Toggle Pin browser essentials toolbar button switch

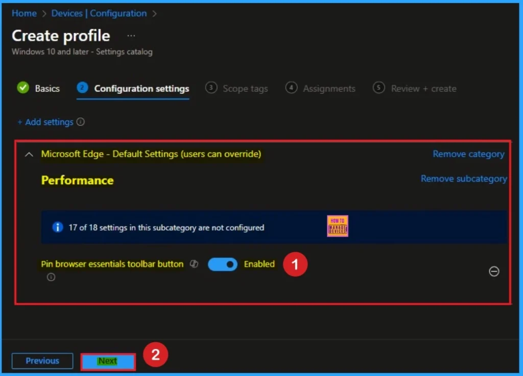pos(223,264)
